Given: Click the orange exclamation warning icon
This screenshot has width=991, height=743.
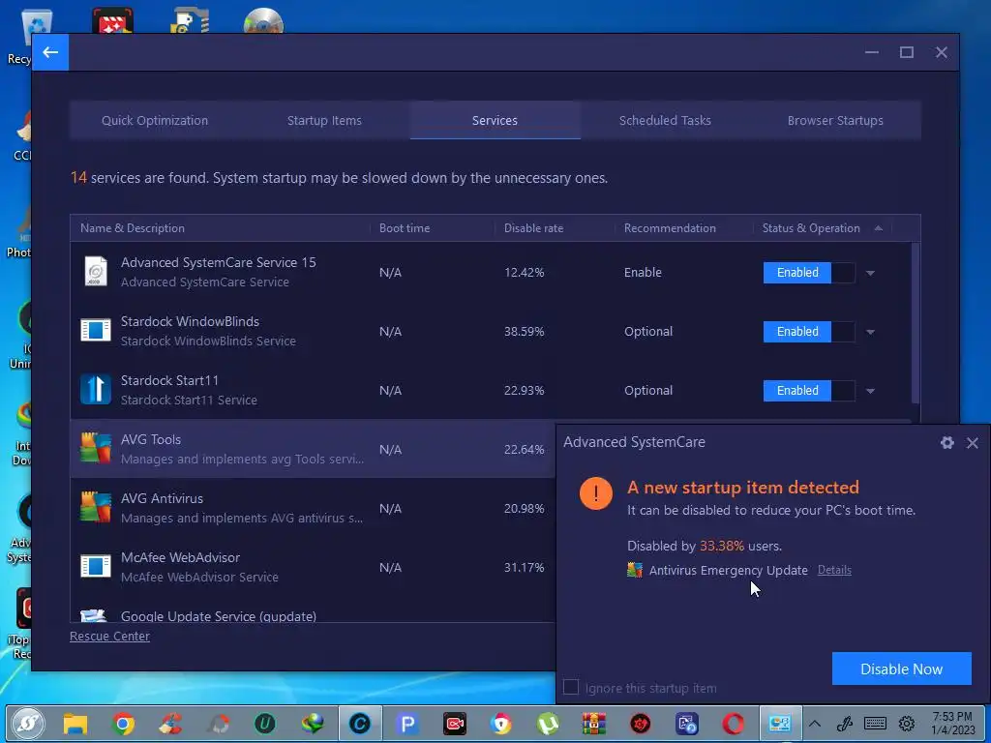Looking at the screenshot, I should [596, 492].
